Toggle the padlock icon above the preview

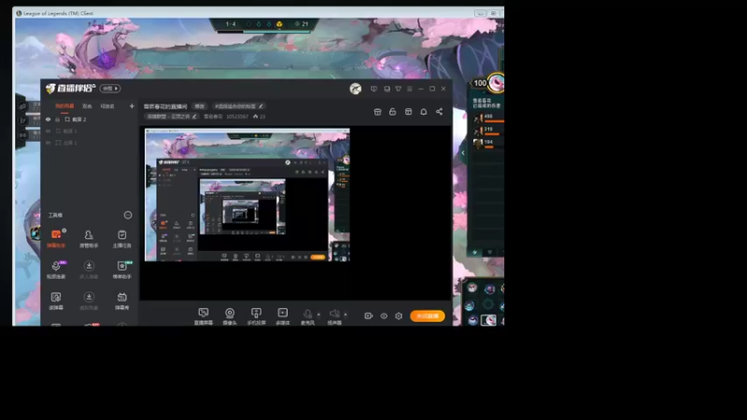pyautogui.click(x=392, y=112)
